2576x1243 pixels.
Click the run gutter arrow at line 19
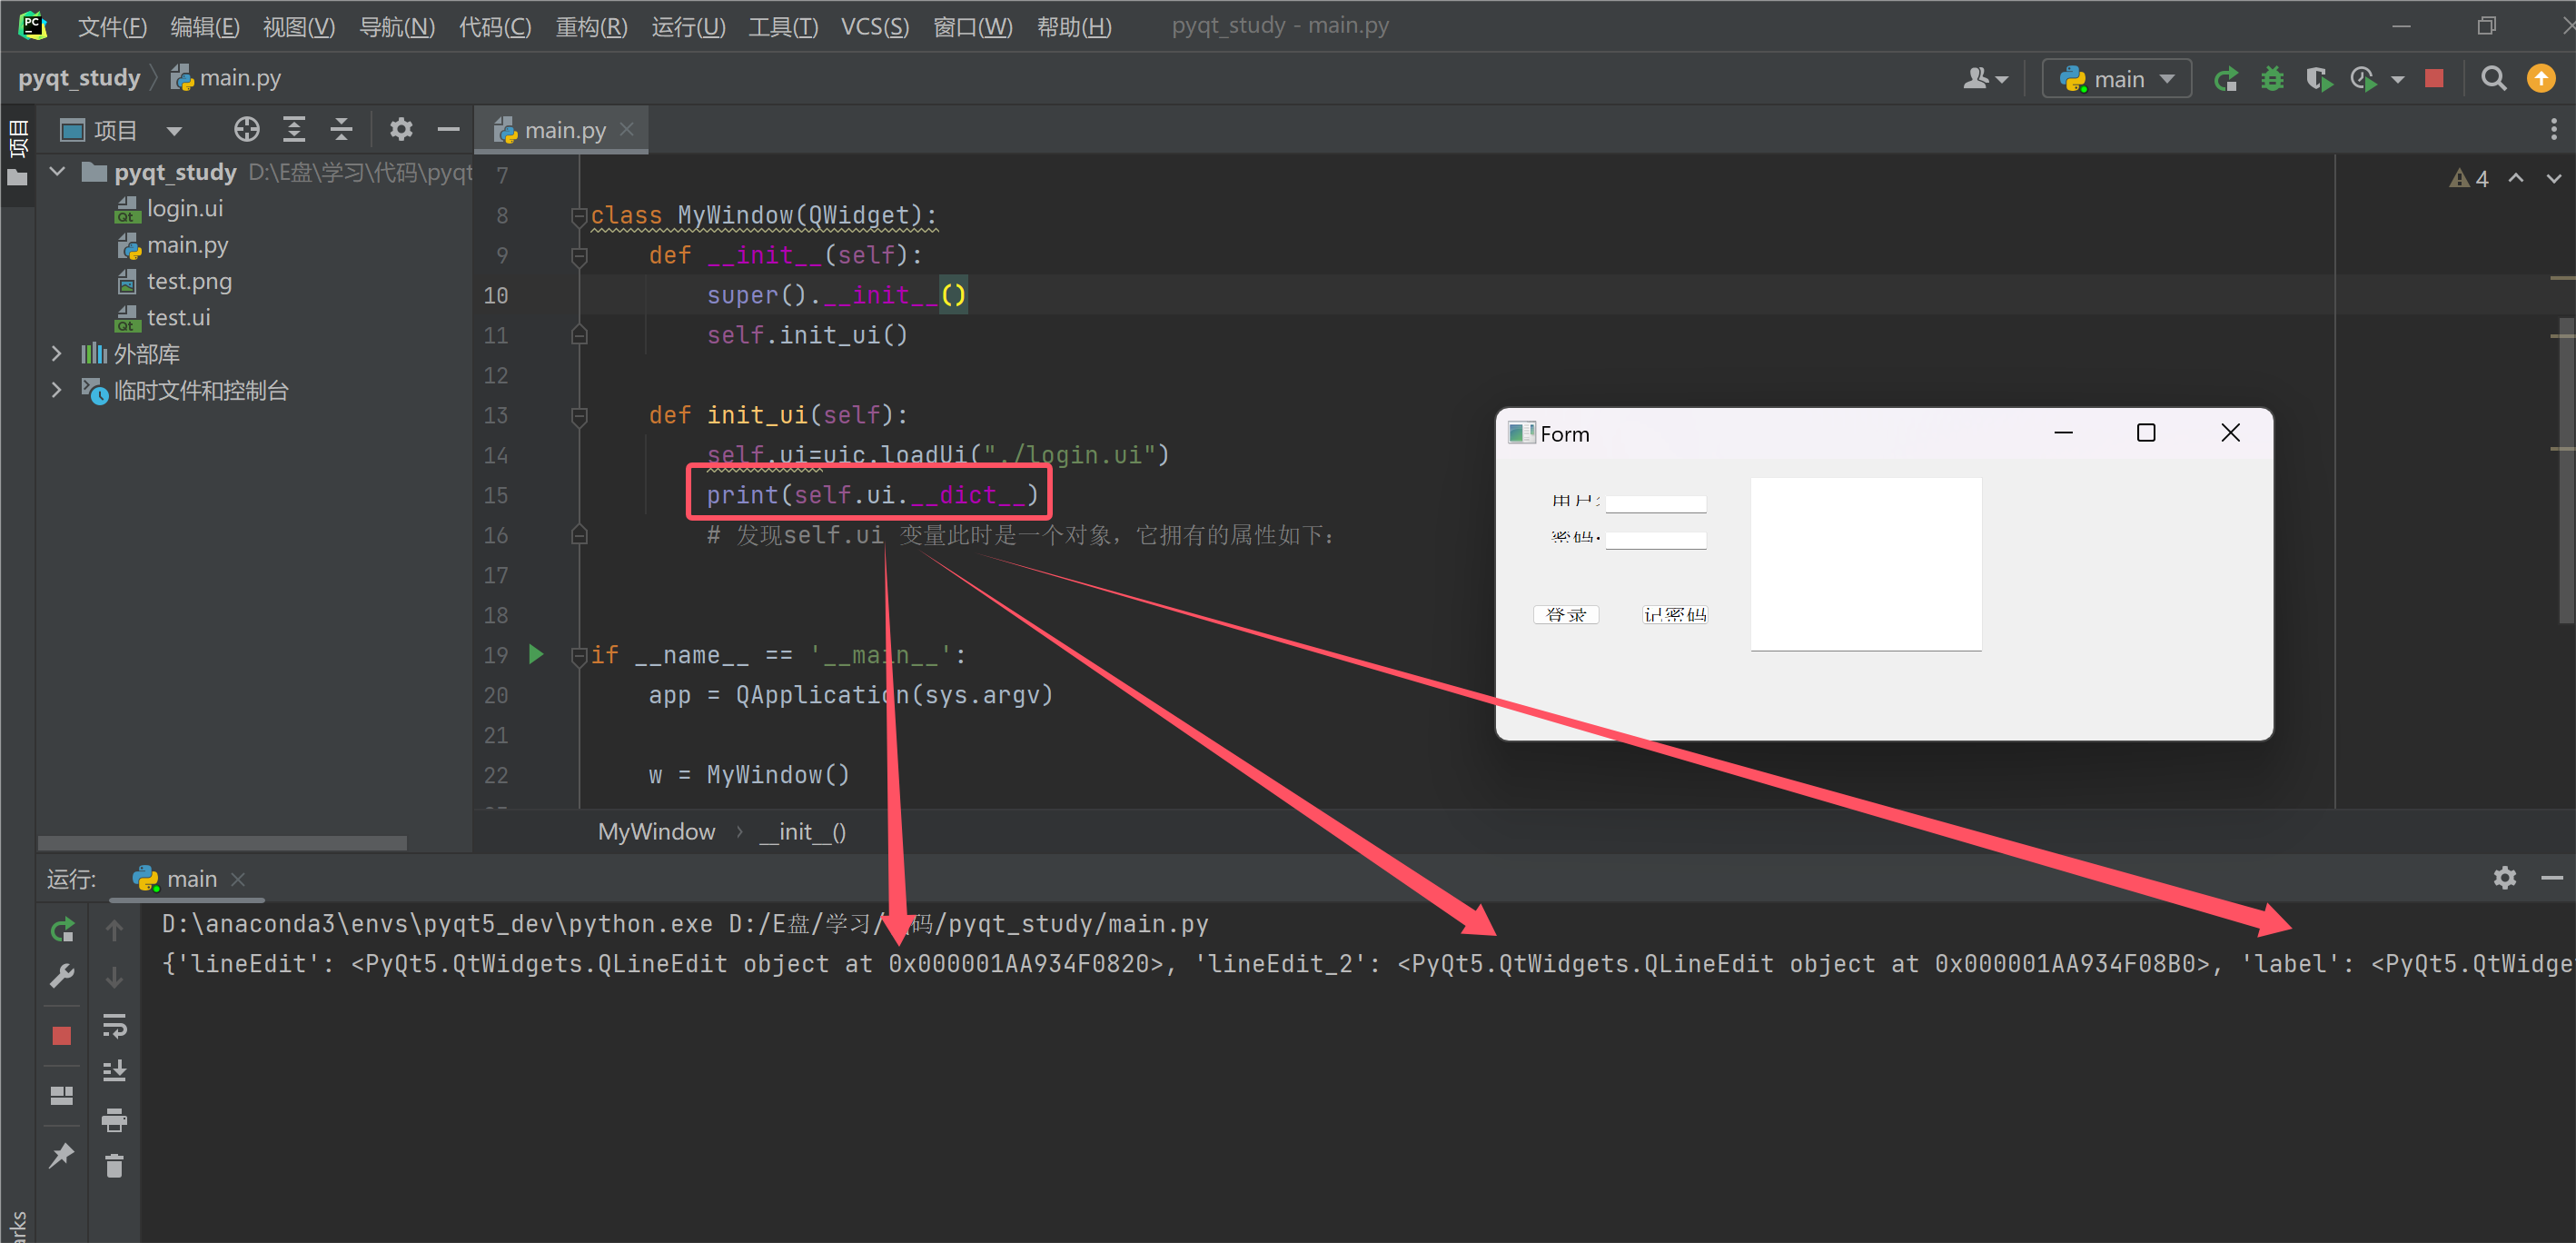click(x=536, y=655)
